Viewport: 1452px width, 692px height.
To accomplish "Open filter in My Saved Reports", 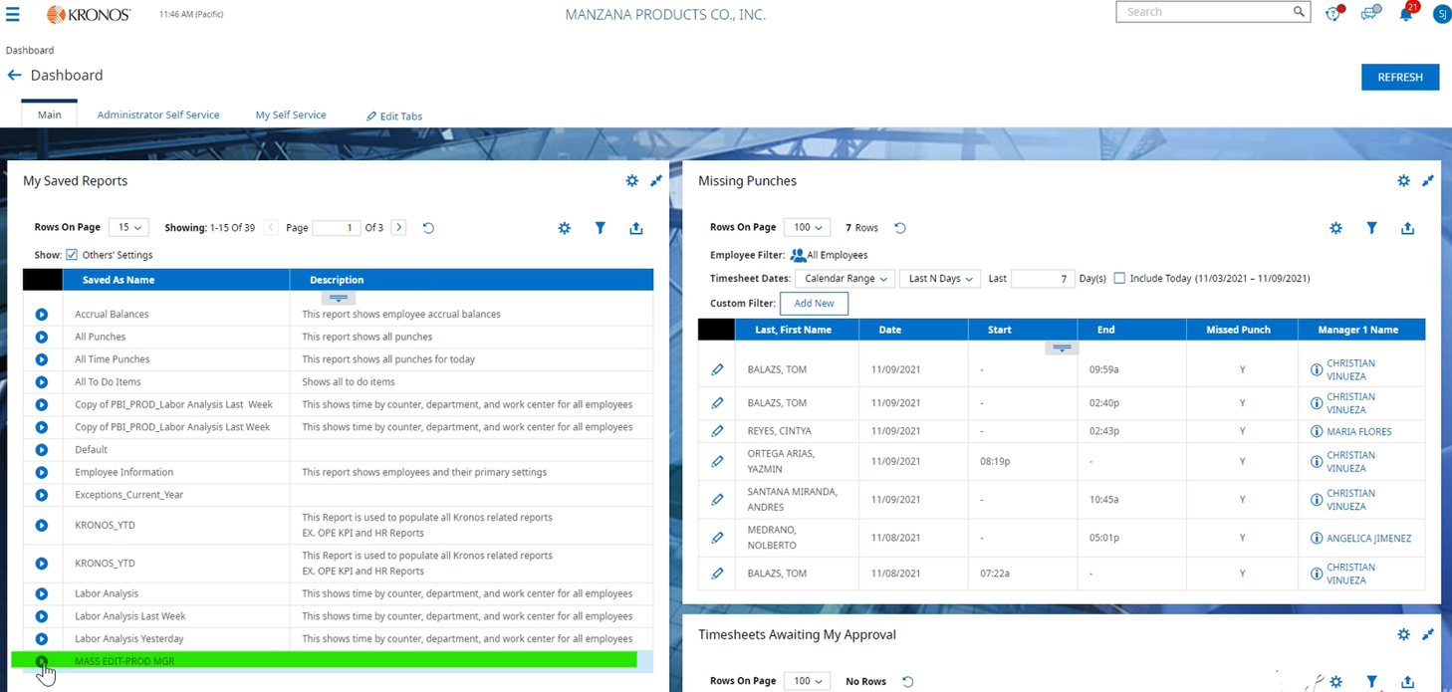I will click(x=601, y=228).
